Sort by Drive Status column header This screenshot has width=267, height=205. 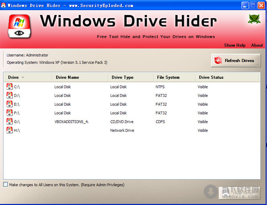pyautogui.click(x=227, y=77)
